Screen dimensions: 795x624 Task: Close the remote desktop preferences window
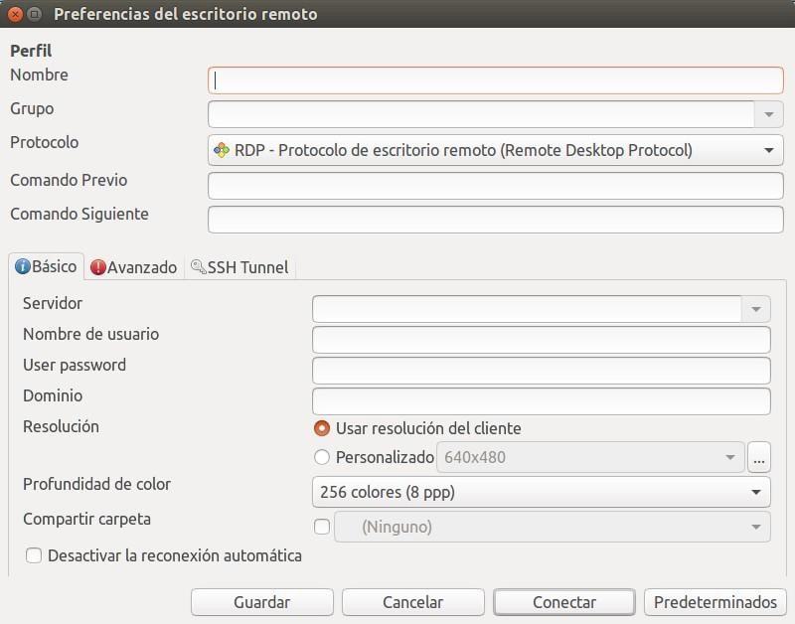coord(15,14)
